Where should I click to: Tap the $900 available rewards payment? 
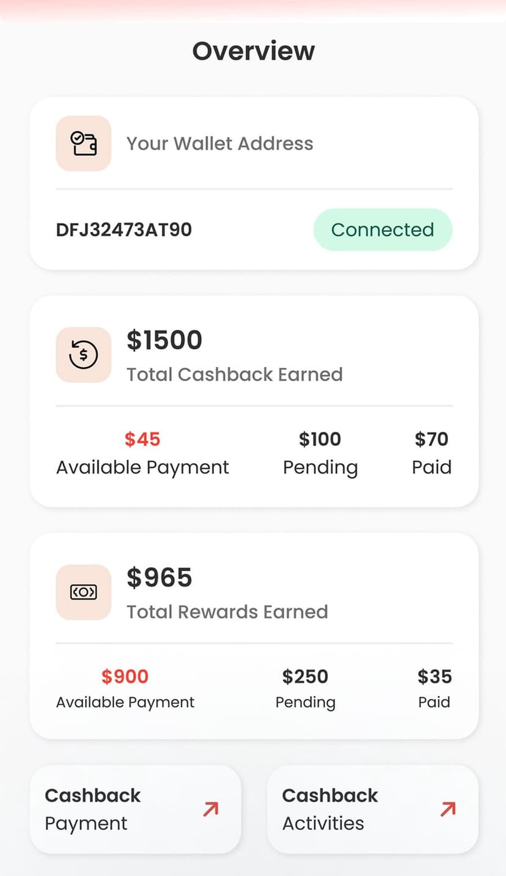point(125,677)
